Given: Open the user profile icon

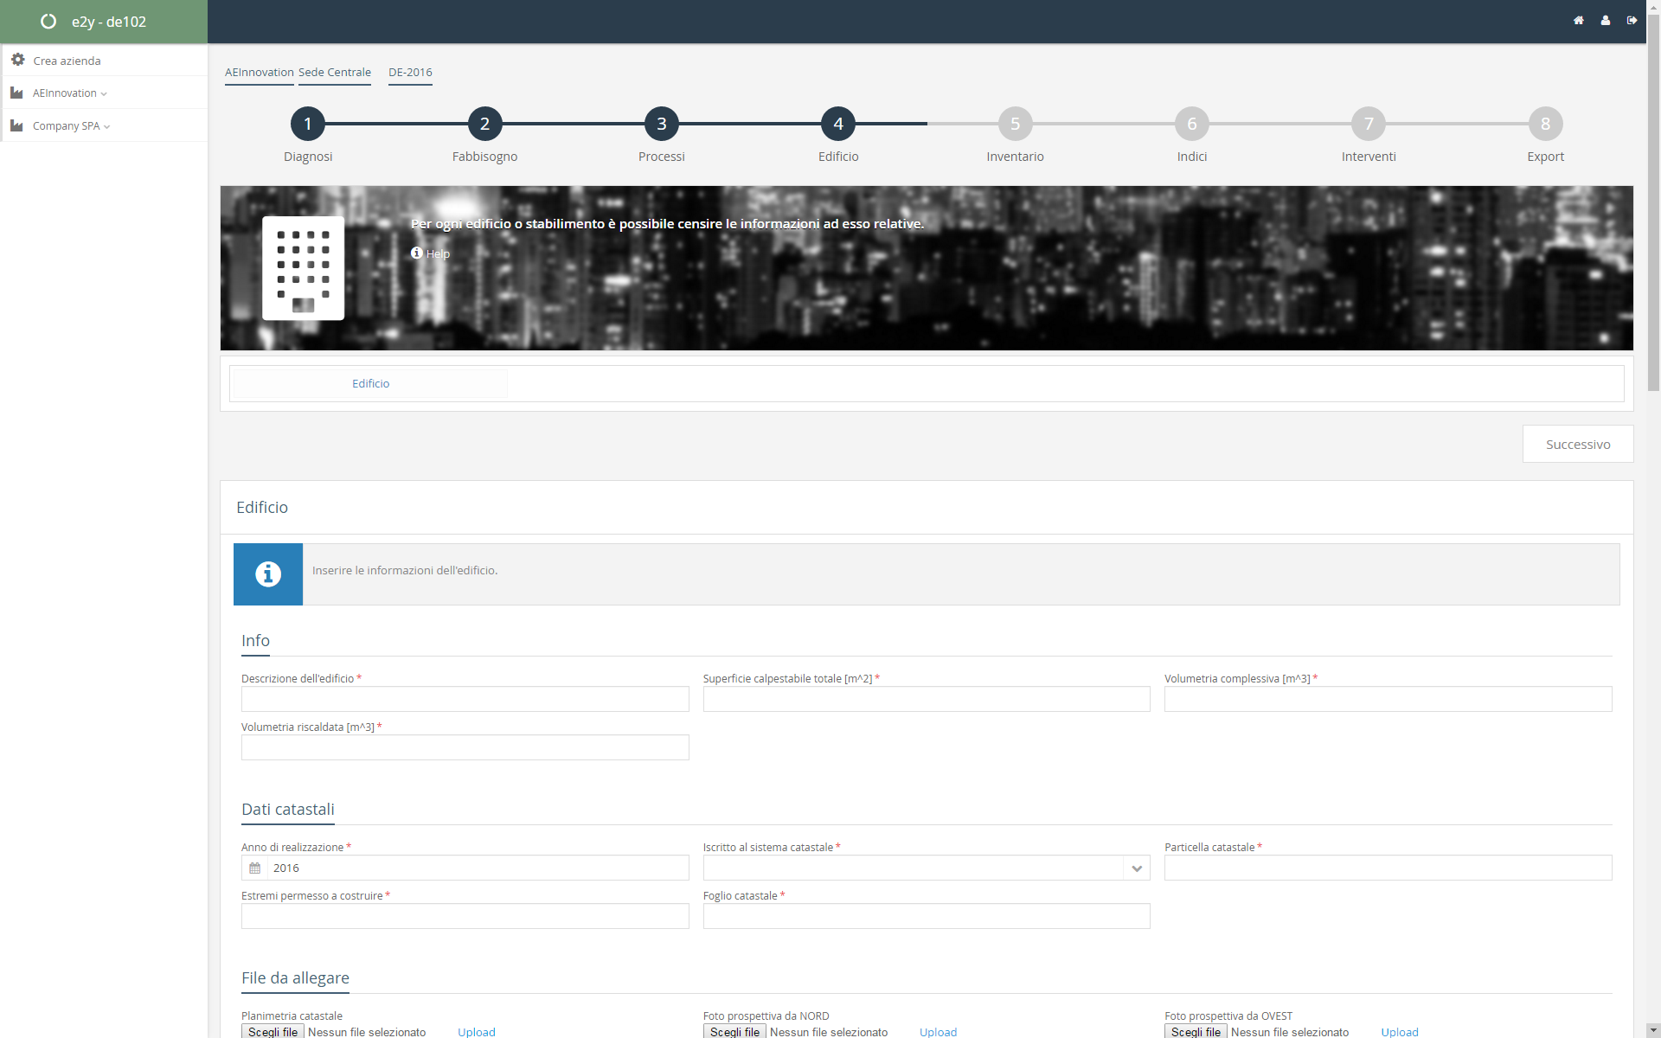Looking at the screenshot, I should 1605,21.
